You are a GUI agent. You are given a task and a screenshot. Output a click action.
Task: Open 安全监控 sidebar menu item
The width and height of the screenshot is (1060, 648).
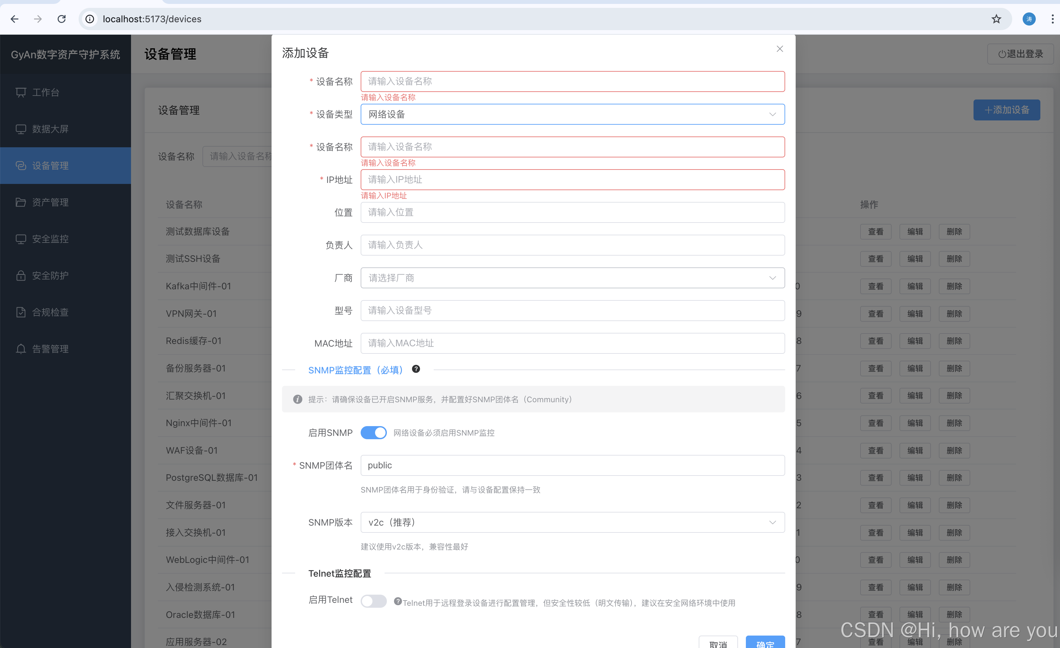(50, 239)
